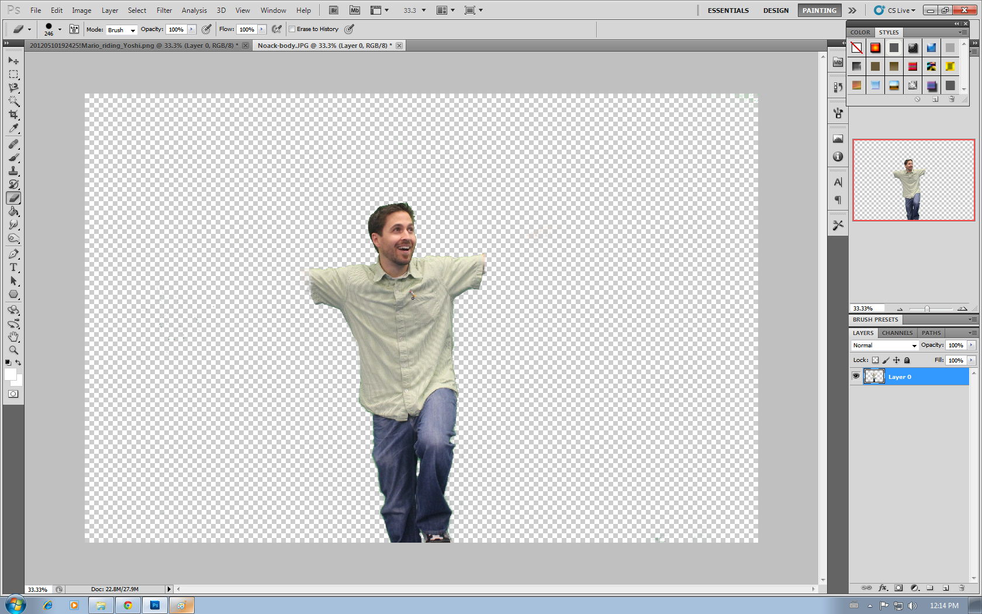Open the Character panel icon in the dock

838,182
